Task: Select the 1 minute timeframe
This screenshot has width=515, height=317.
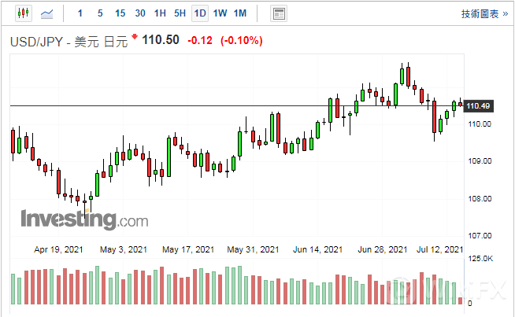Action: (x=80, y=13)
